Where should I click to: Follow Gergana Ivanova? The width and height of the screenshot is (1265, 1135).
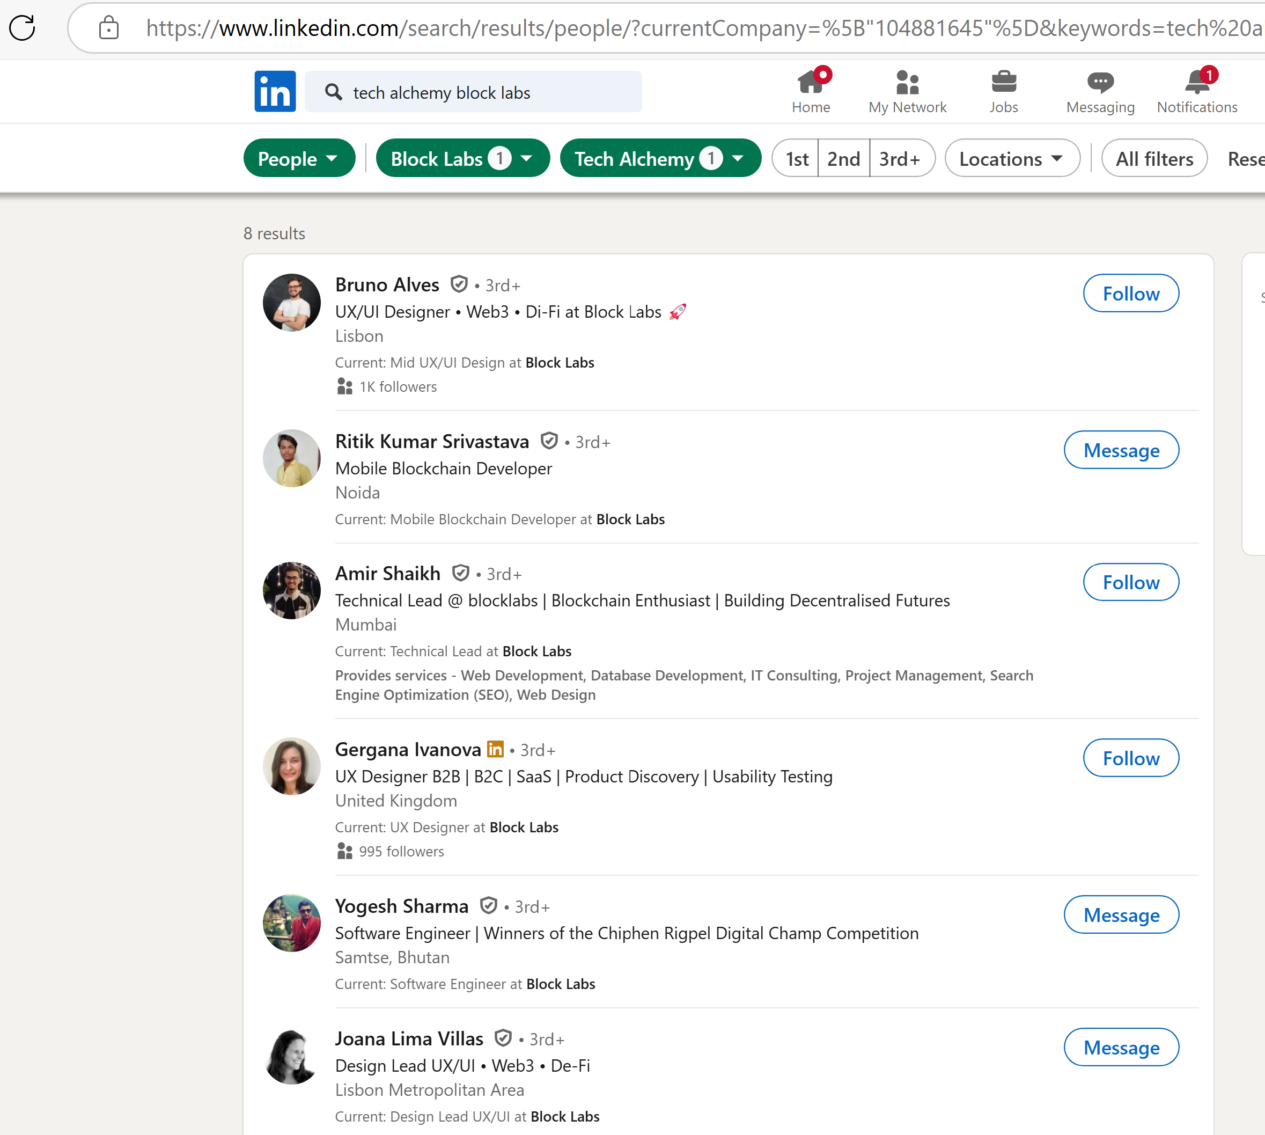pos(1131,758)
